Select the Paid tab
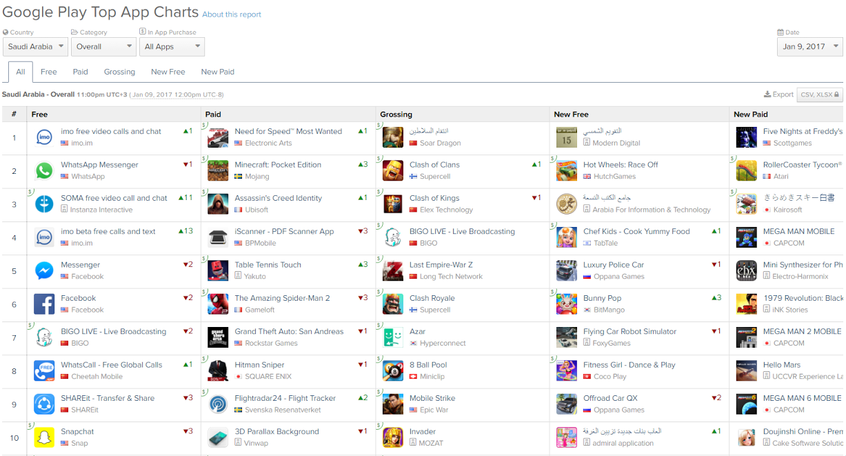846x456 pixels. pyautogui.click(x=81, y=72)
